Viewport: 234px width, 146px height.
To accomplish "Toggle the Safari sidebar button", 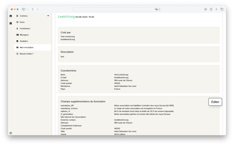I will 23,9.
